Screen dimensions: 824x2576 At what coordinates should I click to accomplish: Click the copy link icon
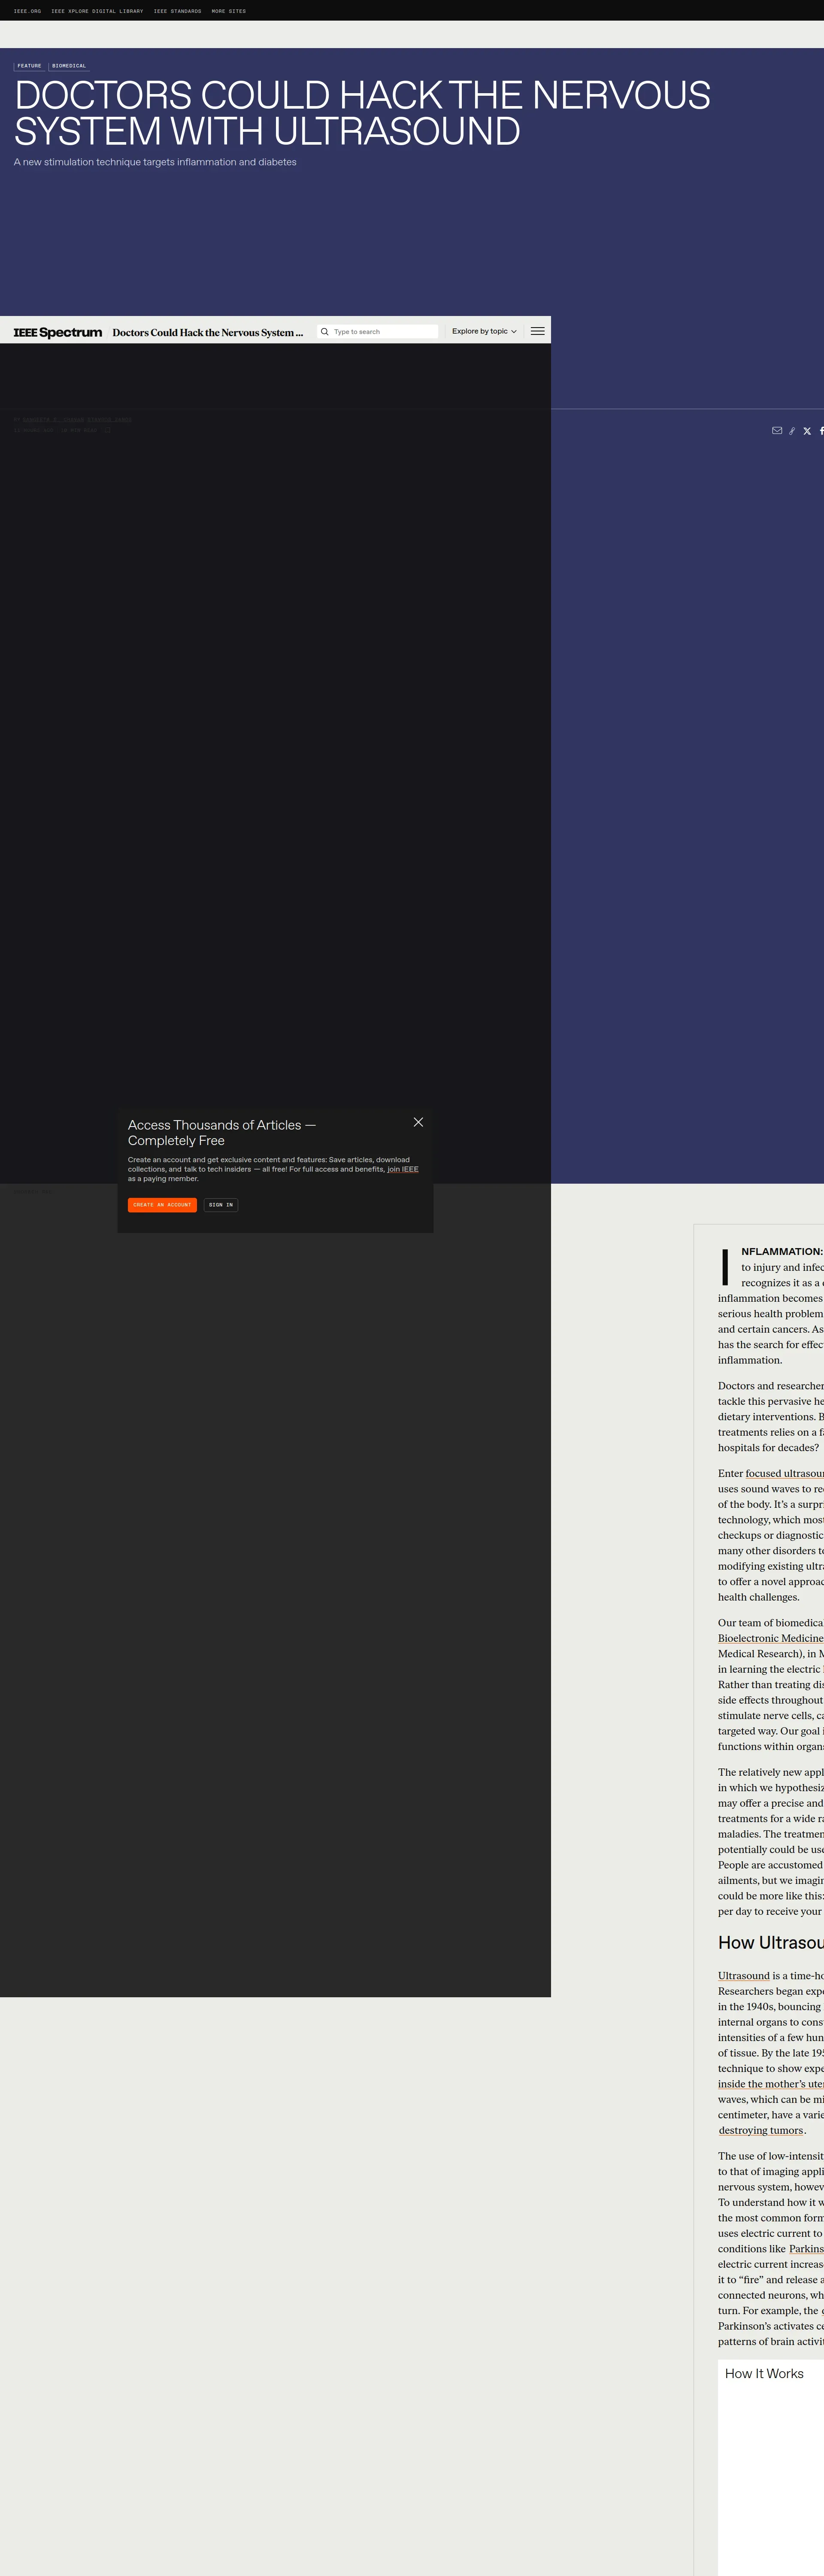792,431
